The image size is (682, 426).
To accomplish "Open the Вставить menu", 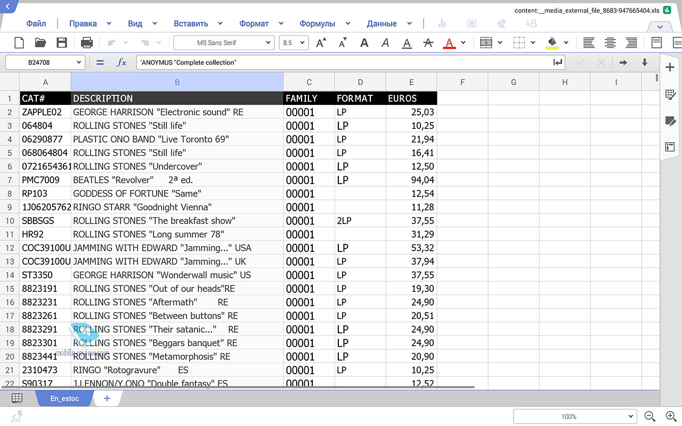I will click(191, 23).
